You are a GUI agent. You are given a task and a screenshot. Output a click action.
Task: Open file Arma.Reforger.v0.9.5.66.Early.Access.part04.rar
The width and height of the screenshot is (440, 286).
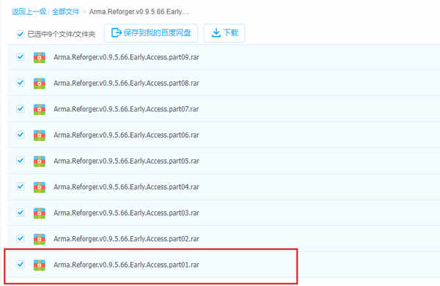point(126,187)
